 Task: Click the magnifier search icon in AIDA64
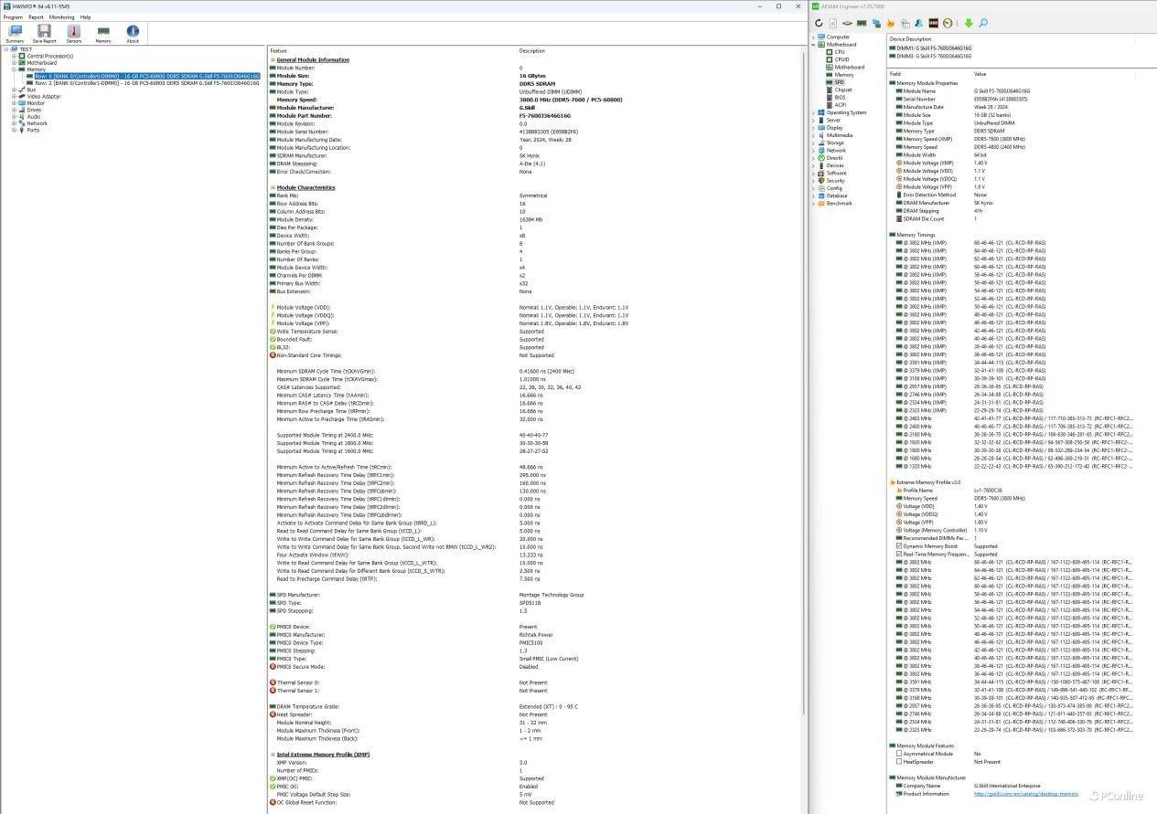click(983, 23)
